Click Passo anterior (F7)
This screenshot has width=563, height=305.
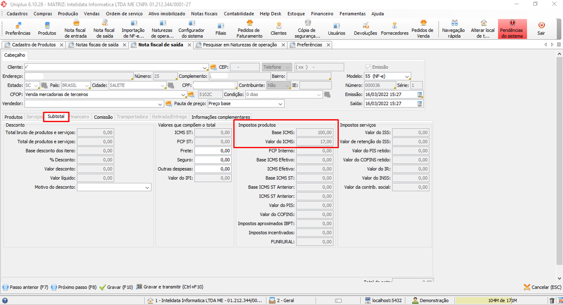tap(25, 287)
